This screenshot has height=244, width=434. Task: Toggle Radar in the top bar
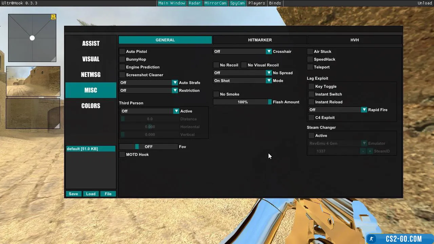click(194, 3)
